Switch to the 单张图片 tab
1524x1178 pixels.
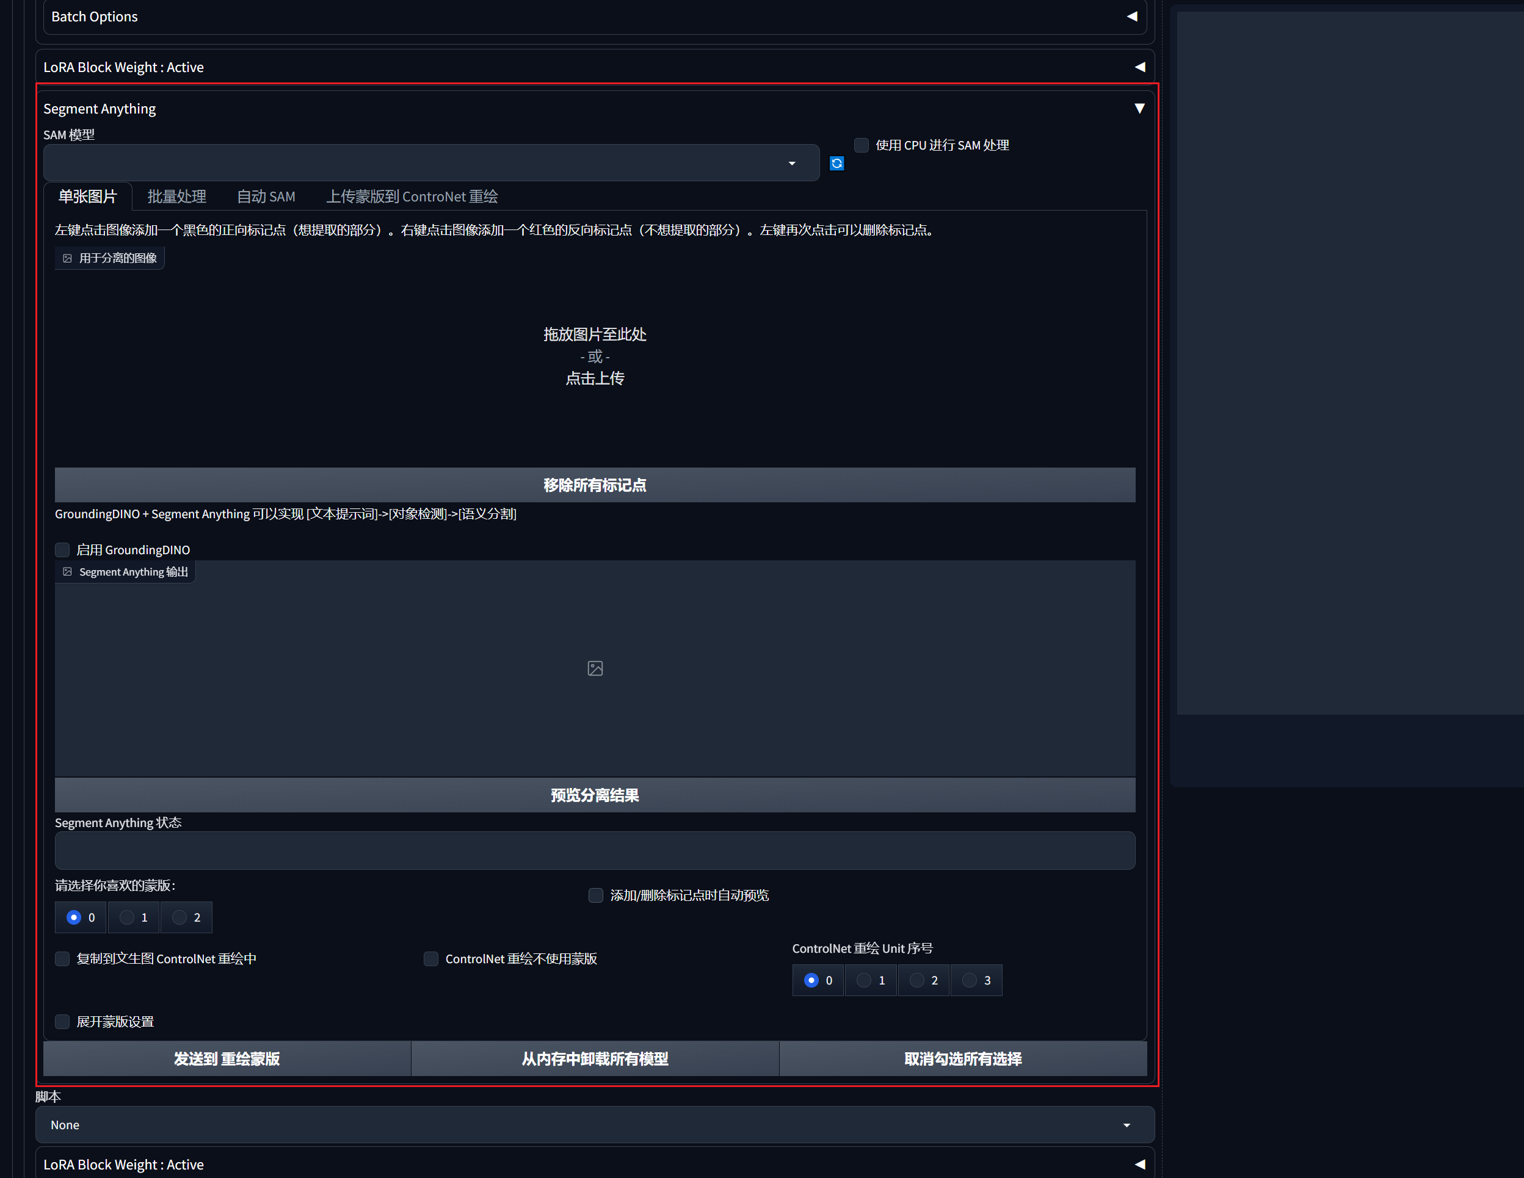88,197
